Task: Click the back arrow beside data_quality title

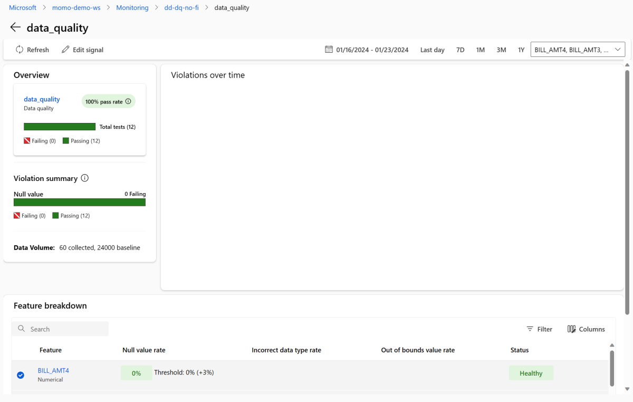Action: coord(15,27)
